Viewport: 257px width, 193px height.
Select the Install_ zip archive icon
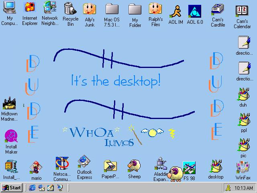(x=11, y=166)
